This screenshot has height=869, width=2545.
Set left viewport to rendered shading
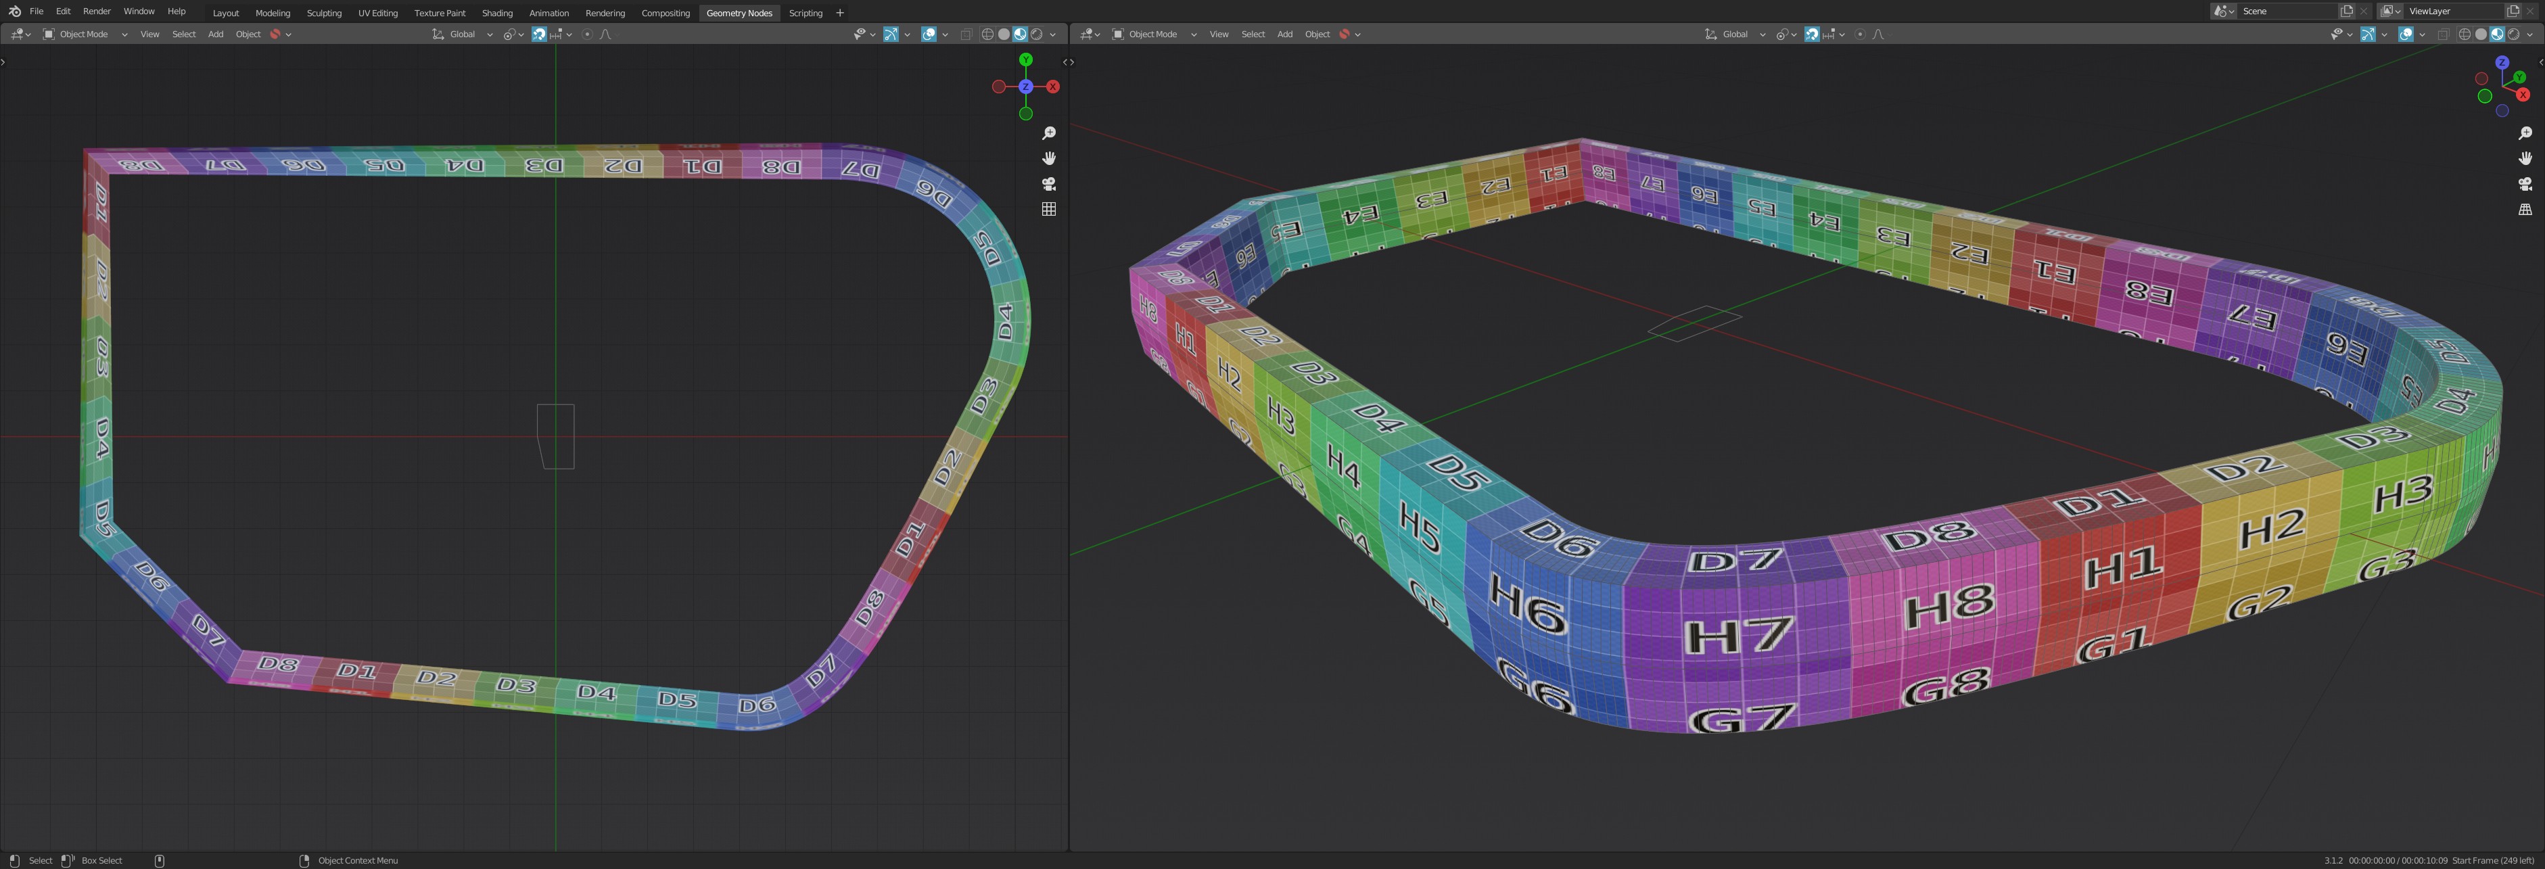(x=1036, y=34)
